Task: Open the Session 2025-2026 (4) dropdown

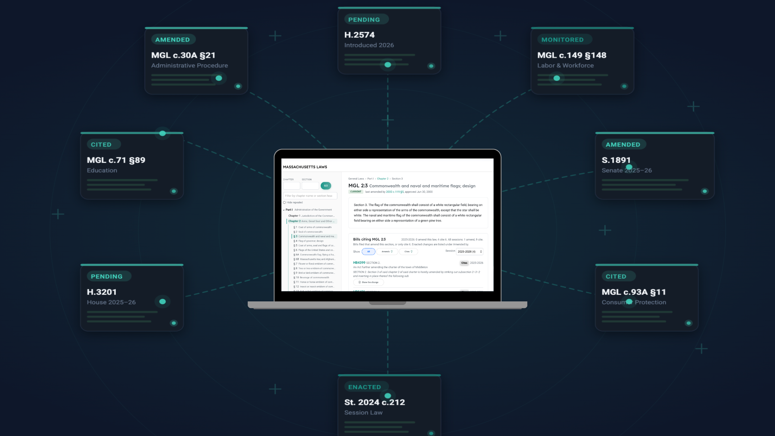Action: [x=469, y=252]
